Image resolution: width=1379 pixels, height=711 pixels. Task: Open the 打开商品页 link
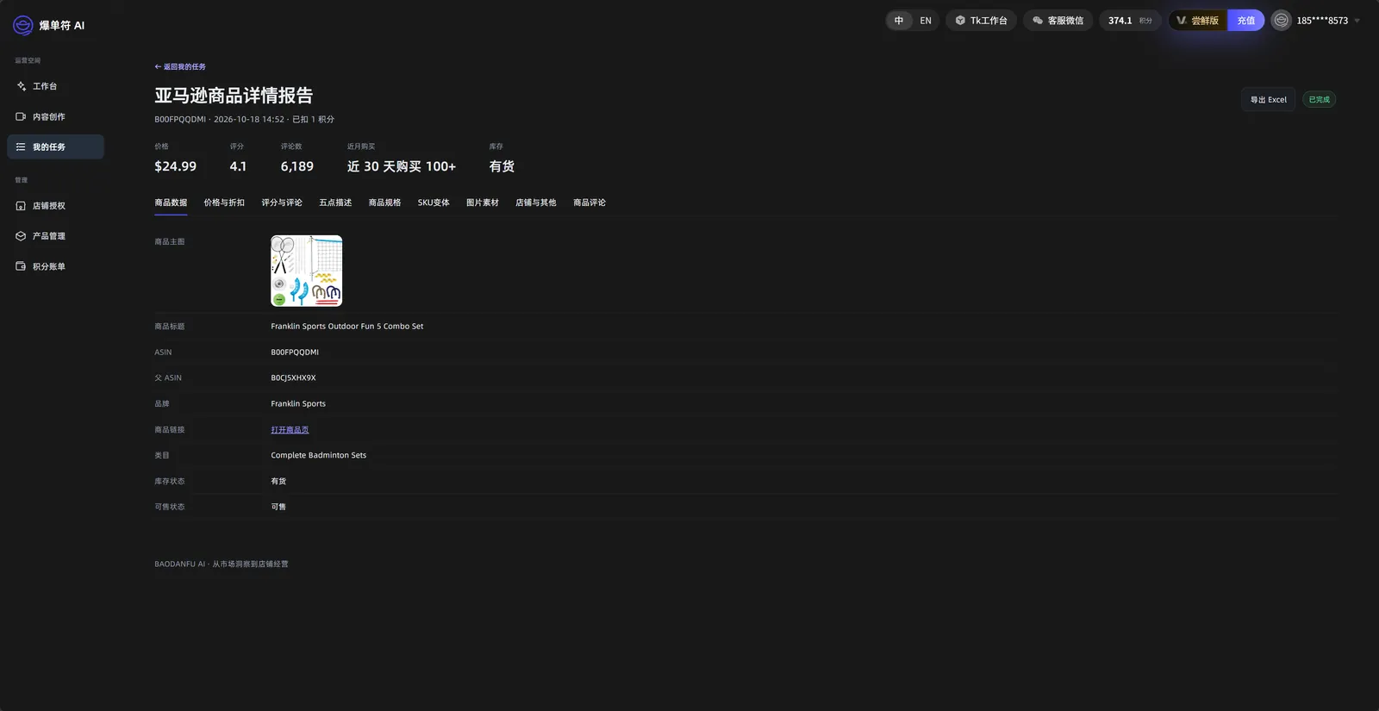290,430
